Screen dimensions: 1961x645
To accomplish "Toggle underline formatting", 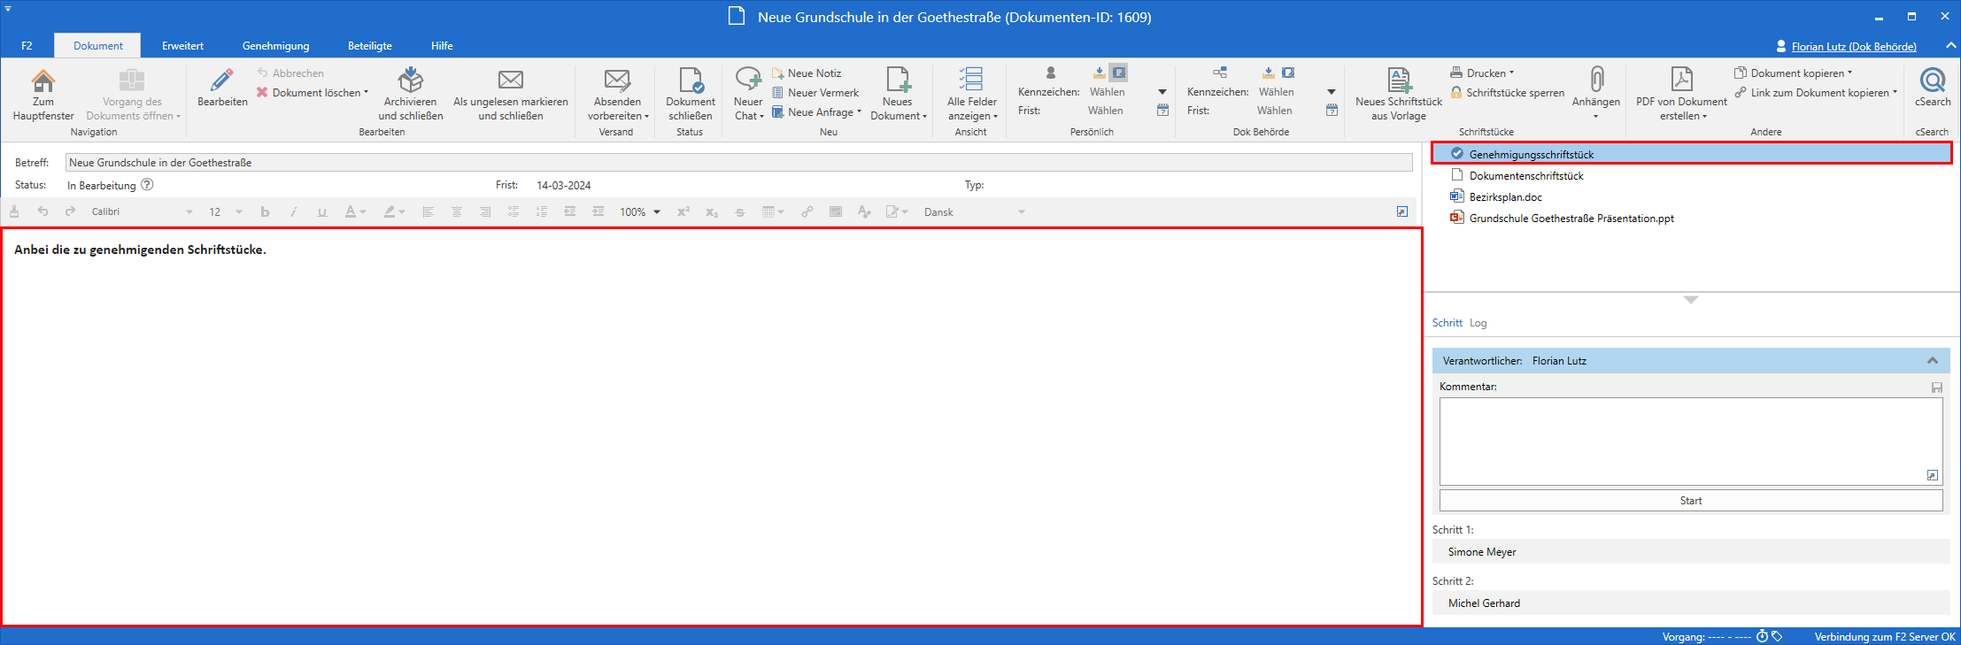I will [321, 212].
